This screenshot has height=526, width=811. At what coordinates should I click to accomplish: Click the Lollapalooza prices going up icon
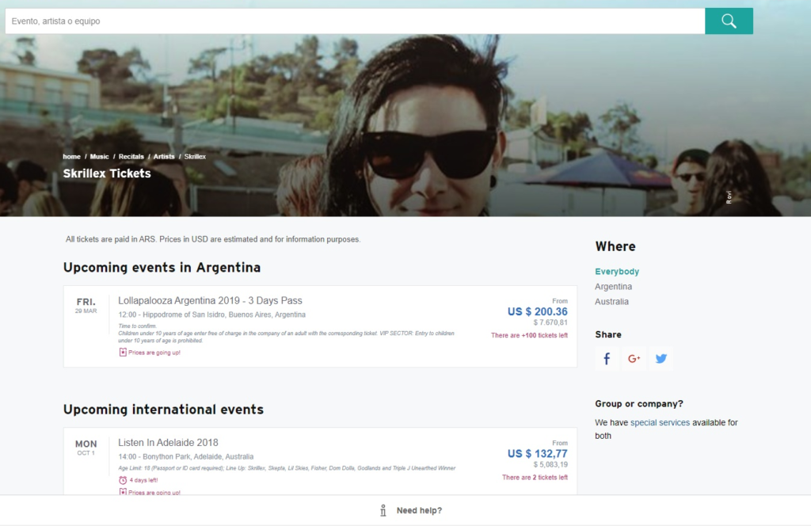coord(123,353)
